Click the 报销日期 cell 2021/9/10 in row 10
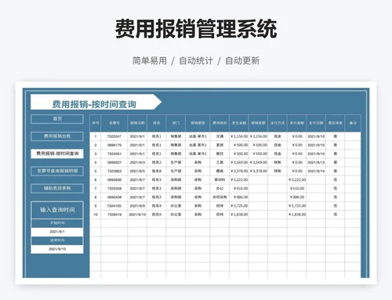The height and width of the screenshot is (300, 392). [137, 215]
